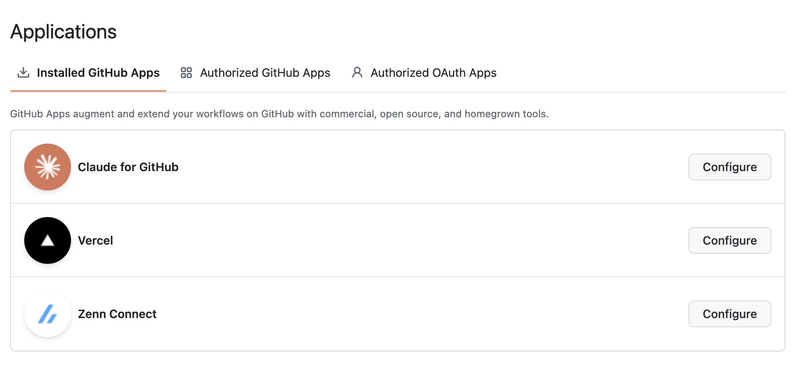The width and height of the screenshot is (793, 369).
Task: Click the grid icon beside Authorized GitHub Apps
Action: 186,73
